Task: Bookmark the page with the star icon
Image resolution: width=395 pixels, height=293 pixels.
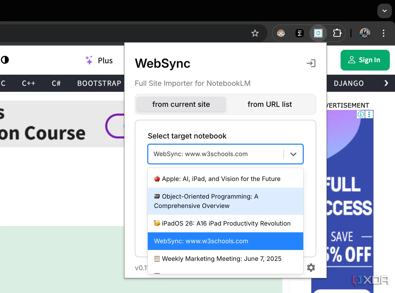Action: 255,33
